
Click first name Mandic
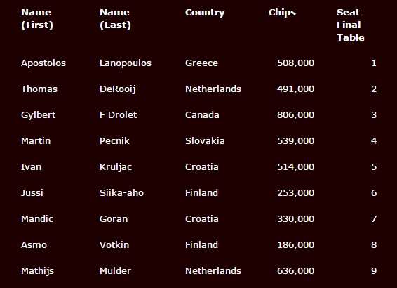(37, 218)
